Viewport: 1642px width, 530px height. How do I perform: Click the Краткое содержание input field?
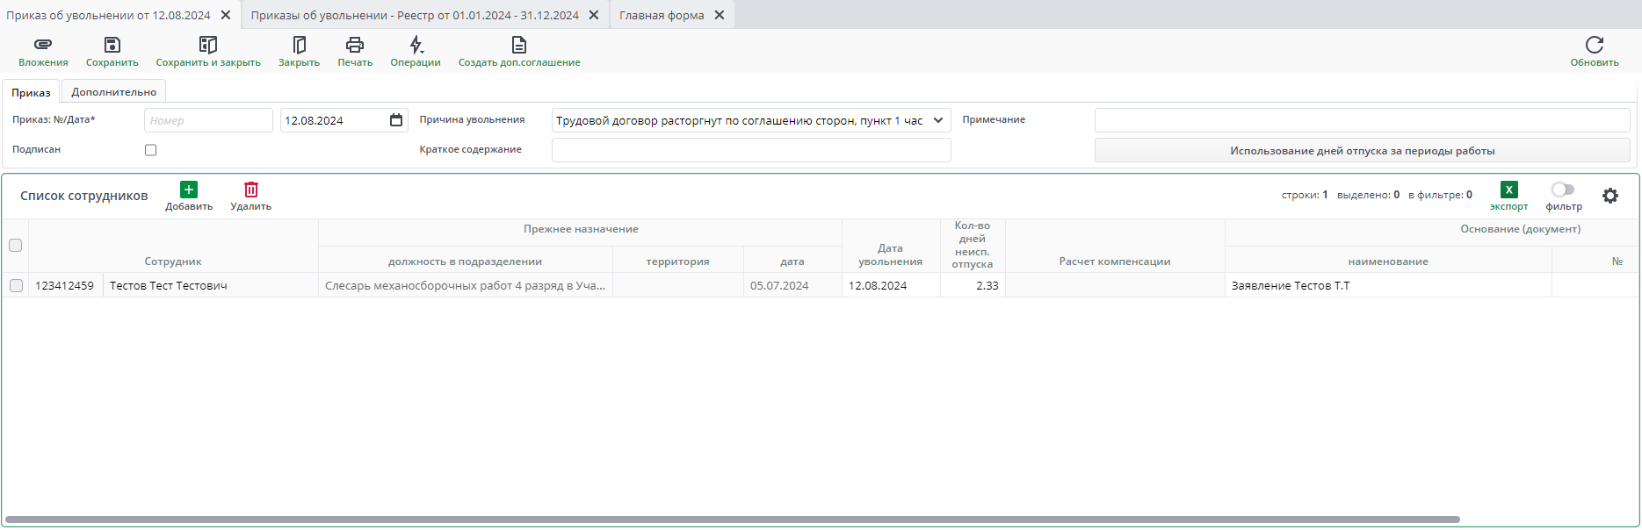751,150
